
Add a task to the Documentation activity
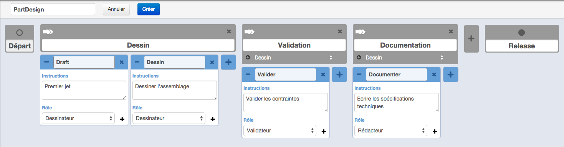pyautogui.click(x=451, y=74)
